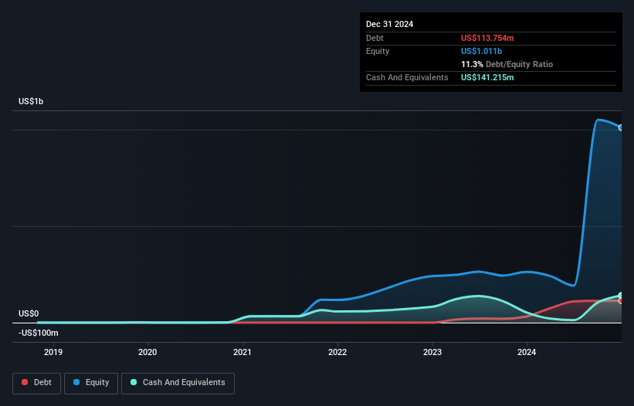This screenshot has width=634, height=406.
Task: Select the Equity data point marker at Dec 2024
Action: (621, 127)
